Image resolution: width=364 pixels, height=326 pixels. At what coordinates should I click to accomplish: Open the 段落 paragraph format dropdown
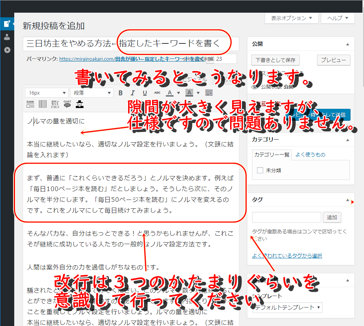tap(92, 93)
